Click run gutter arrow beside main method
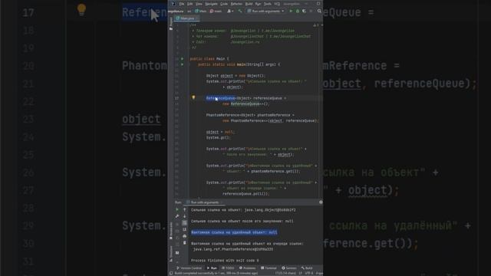Screen dimensions: 491x276 (183, 64)
